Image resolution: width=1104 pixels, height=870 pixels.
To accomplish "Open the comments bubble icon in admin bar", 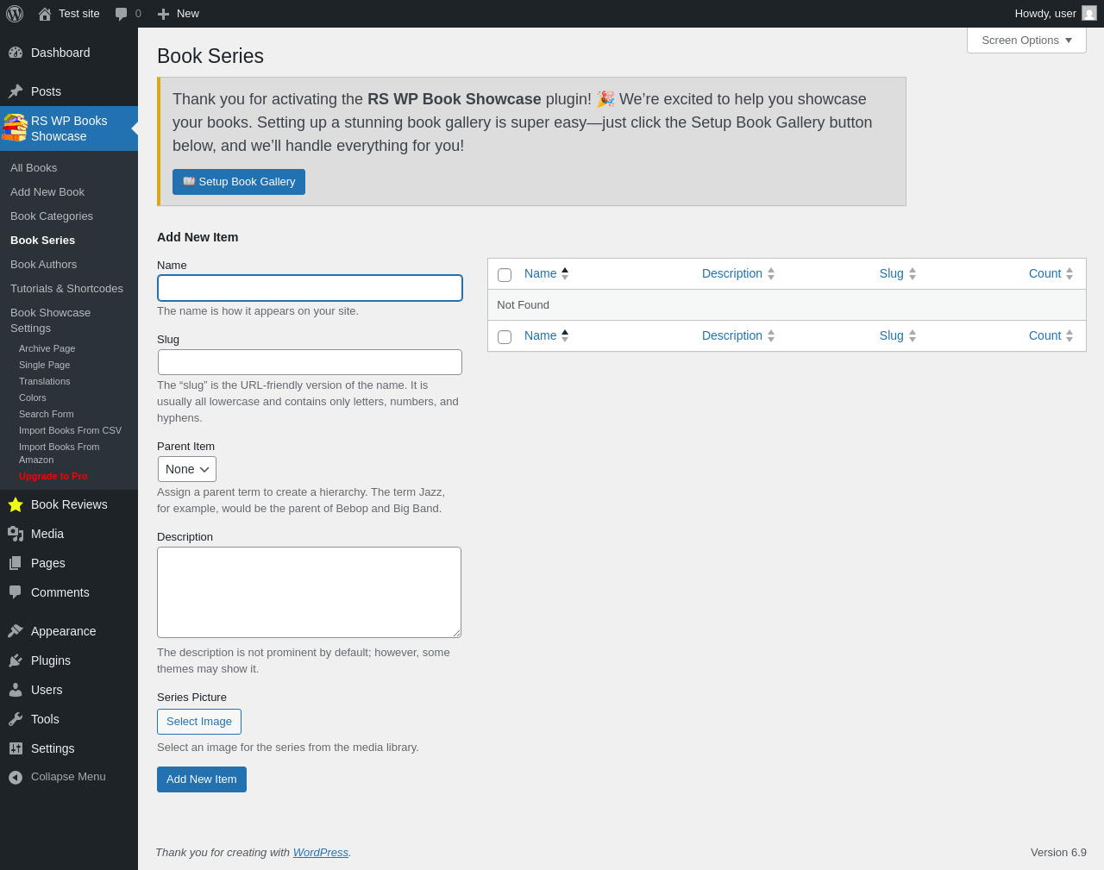I will click(x=122, y=14).
